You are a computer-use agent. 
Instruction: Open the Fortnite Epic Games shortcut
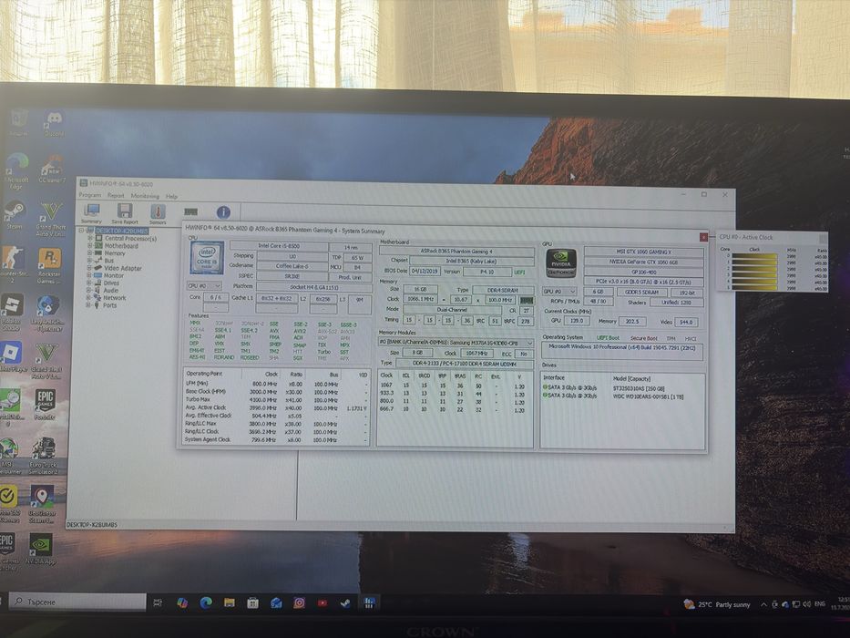click(45, 405)
